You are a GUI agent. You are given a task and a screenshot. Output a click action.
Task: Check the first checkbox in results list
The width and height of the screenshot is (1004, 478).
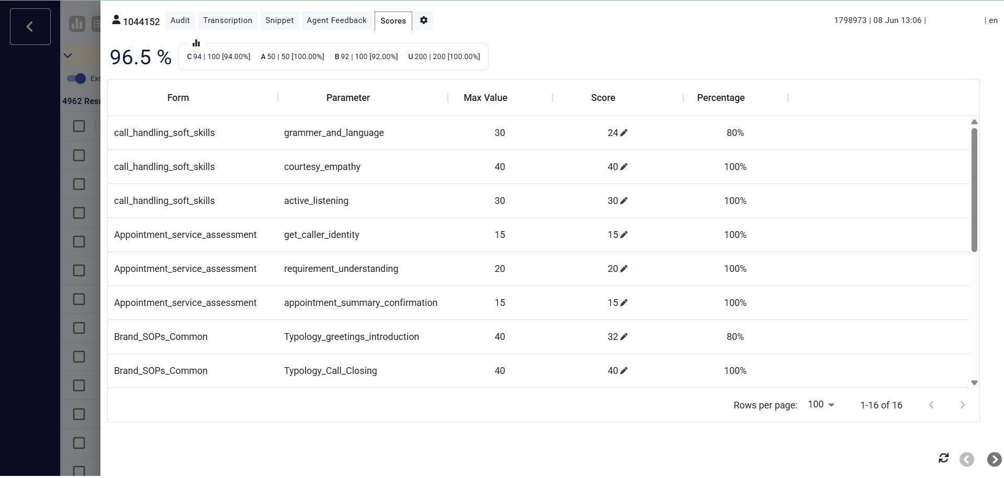point(79,126)
